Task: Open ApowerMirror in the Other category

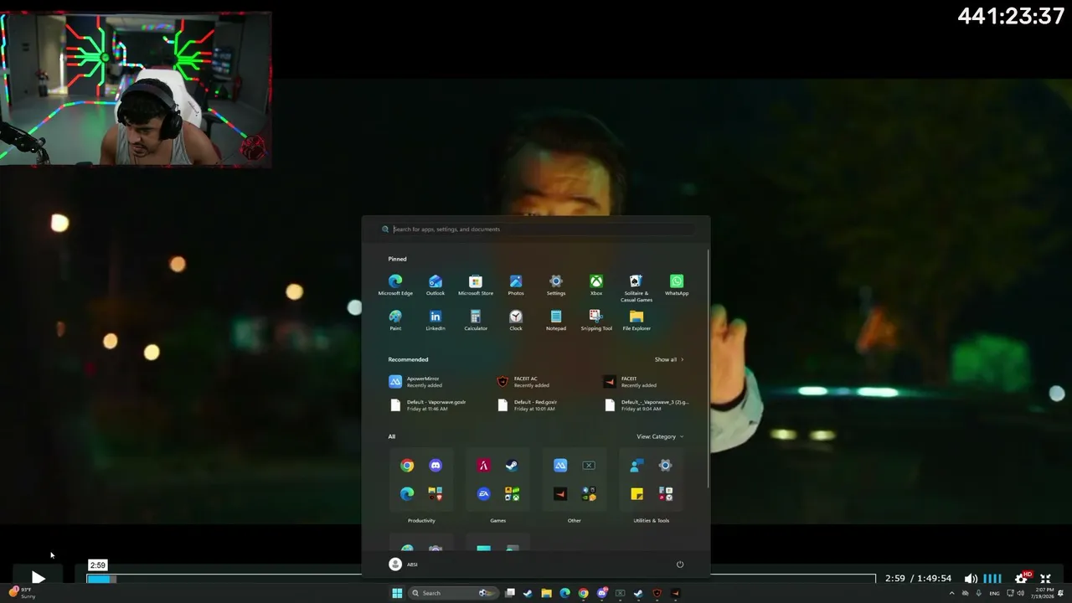Action: click(x=560, y=466)
